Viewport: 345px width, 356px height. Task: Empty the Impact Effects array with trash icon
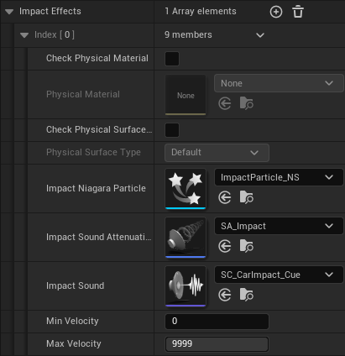298,12
